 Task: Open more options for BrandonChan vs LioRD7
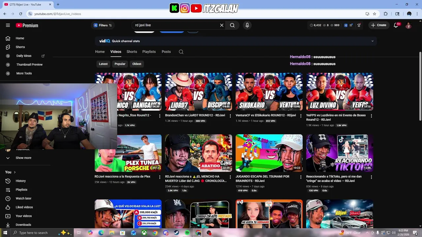point(230,116)
